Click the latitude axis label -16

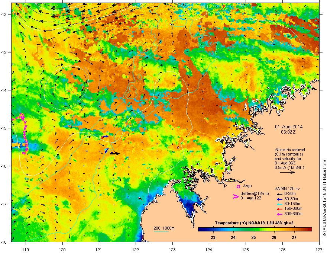click(4, 166)
